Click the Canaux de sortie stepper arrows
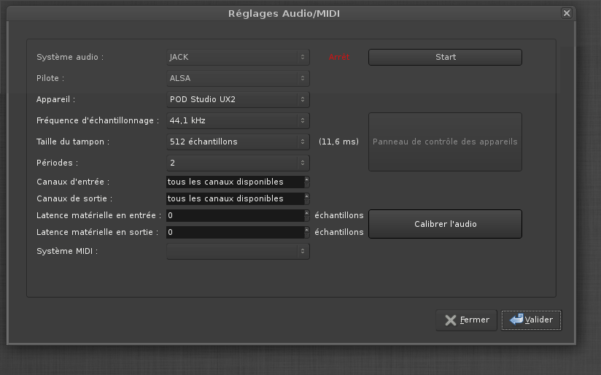 pos(306,198)
